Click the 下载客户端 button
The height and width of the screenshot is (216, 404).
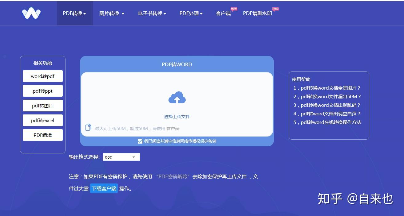[104, 188]
